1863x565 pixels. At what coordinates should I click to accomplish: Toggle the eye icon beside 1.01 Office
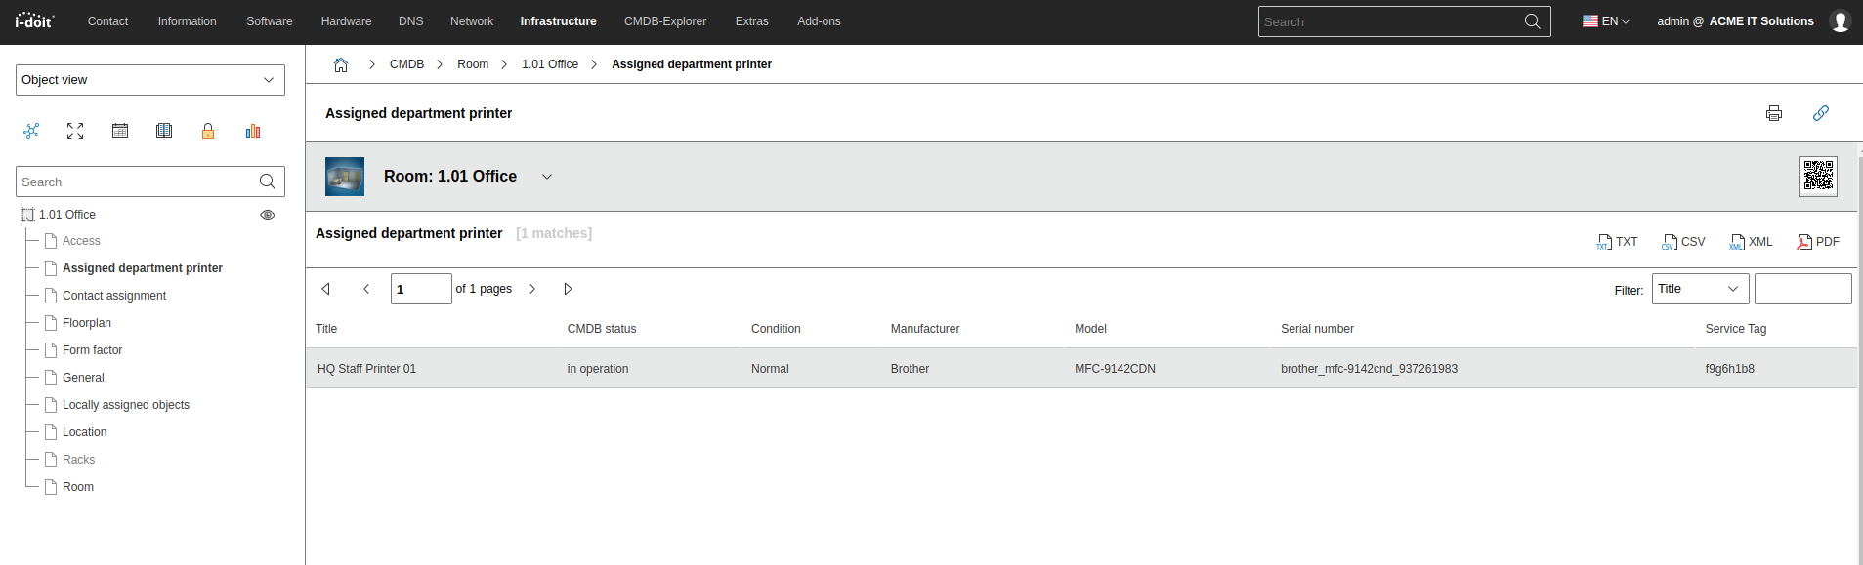coord(267,215)
